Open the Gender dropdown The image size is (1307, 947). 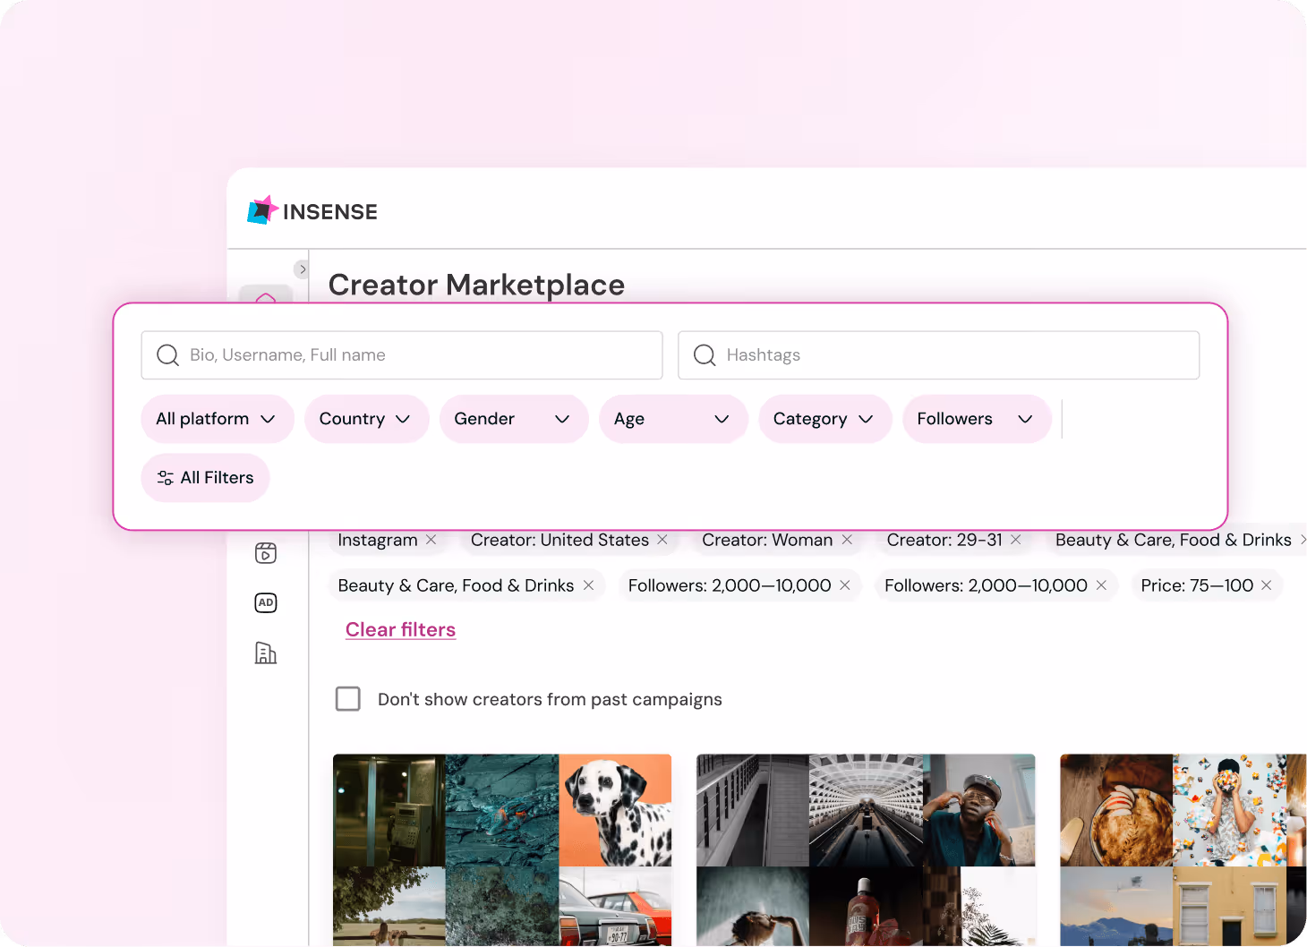513,419
